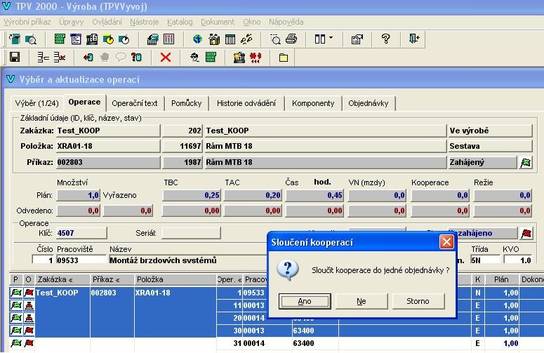Click the chain links icon

(246, 39)
